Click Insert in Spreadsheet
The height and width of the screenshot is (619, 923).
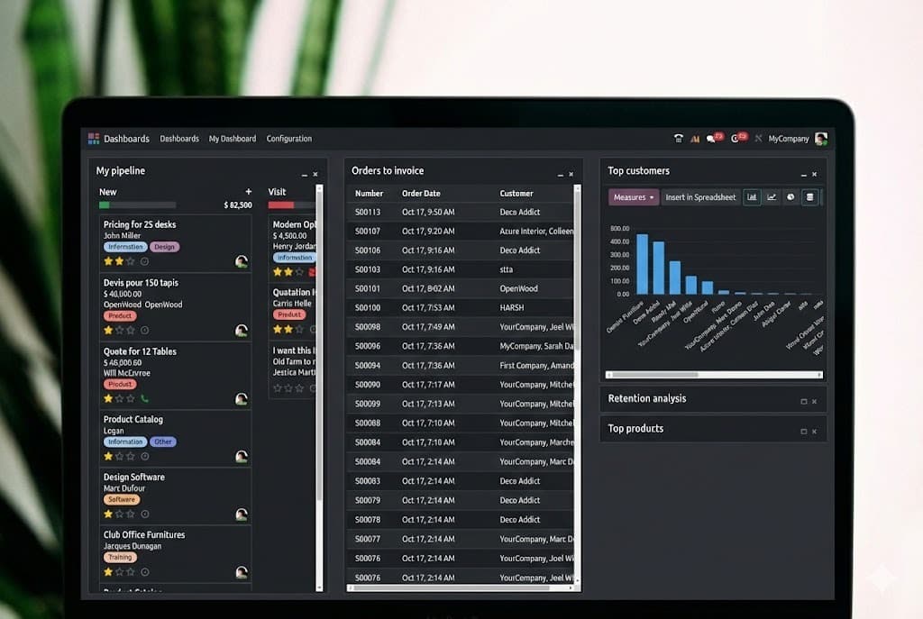point(700,196)
